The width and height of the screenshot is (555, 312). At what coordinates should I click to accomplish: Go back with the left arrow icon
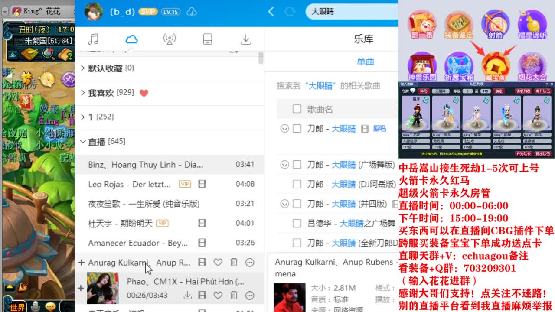coord(271,12)
